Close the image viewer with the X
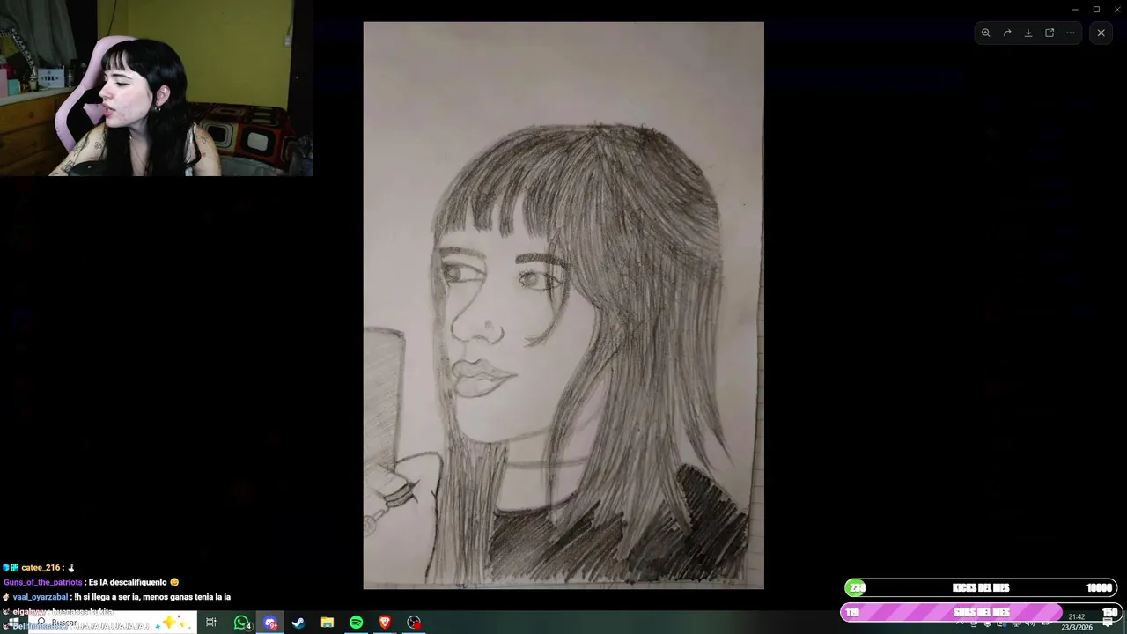 1101,33
